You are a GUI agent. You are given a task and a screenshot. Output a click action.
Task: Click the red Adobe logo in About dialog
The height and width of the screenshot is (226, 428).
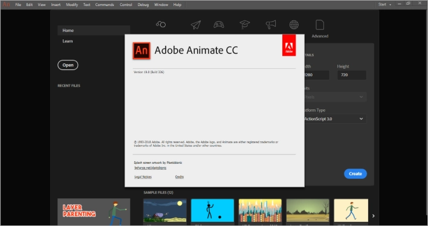(x=289, y=45)
